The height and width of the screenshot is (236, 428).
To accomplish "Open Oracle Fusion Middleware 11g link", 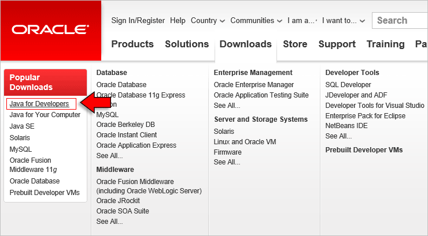I will (34, 165).
